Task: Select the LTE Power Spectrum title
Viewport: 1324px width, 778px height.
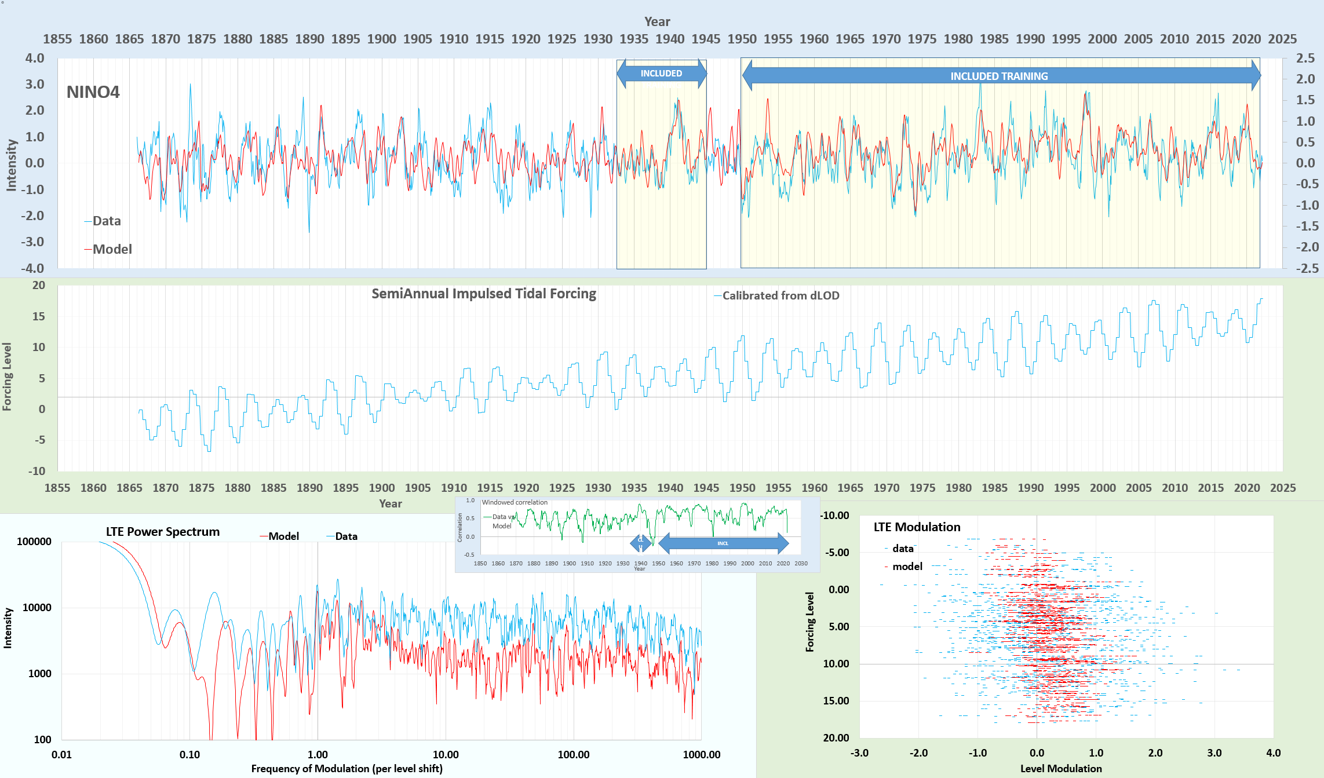Action: click(162, 532)
